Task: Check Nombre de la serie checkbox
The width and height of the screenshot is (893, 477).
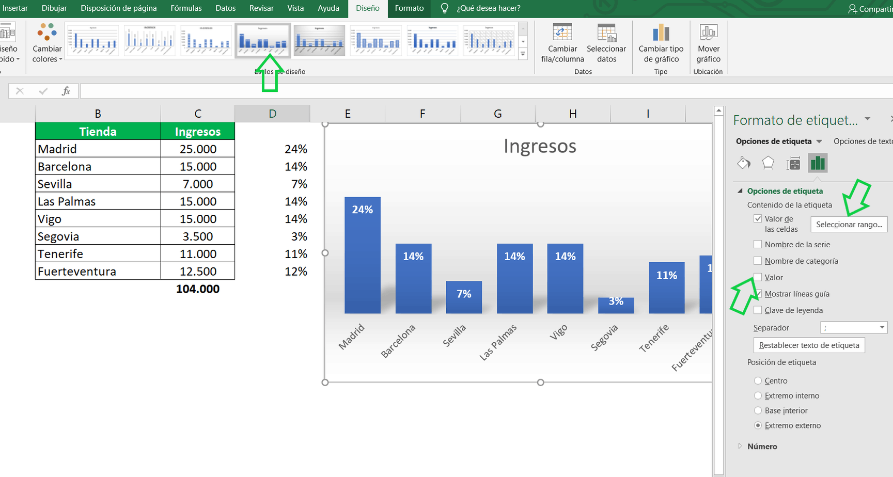Action: tap(758, 244)
